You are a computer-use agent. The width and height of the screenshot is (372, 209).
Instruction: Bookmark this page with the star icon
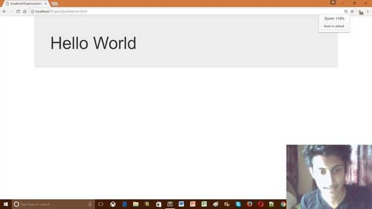(x=352, y=12)
